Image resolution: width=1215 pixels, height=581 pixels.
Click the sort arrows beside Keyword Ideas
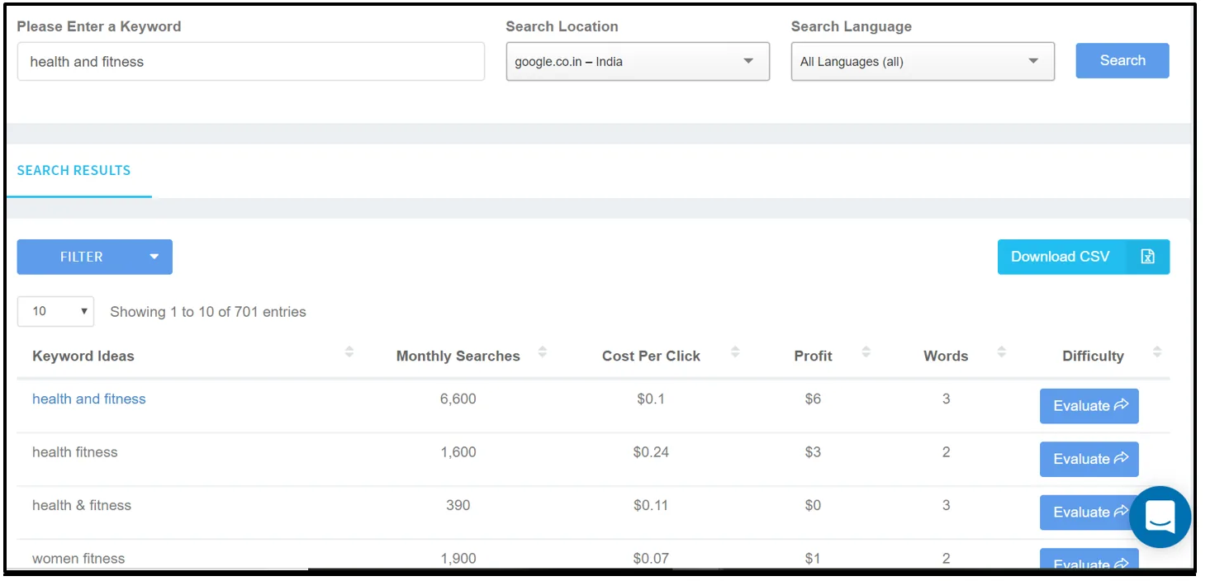click(x=349, y=351)
